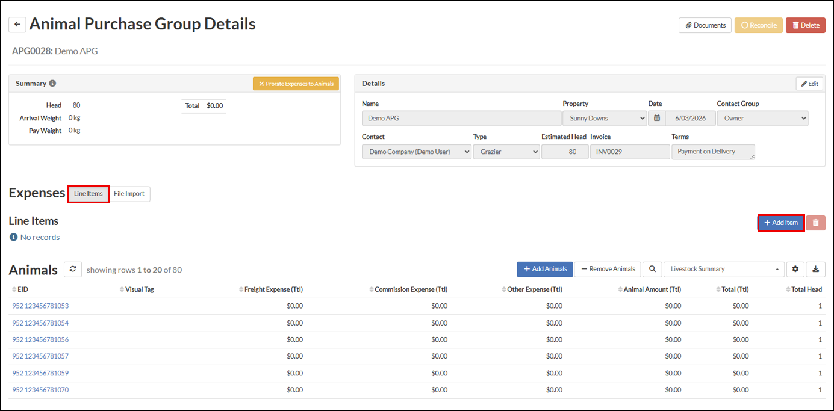Switch to the File Import tab

pyautogui.click(x=129, y=194)
